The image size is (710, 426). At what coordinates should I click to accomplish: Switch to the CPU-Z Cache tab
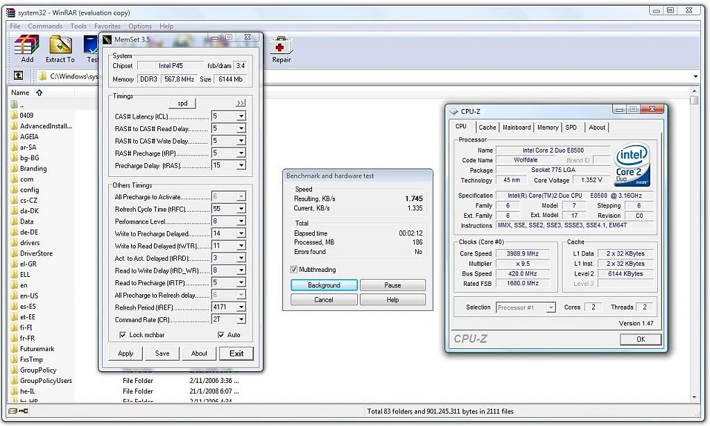pyautogui.click(x=487, y=128)
